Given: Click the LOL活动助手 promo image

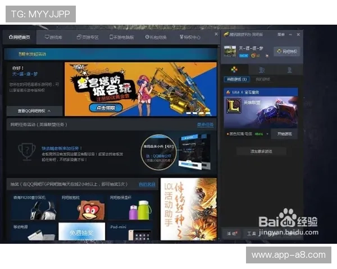Looking at the screenshot, I should [x=188, y=209].
